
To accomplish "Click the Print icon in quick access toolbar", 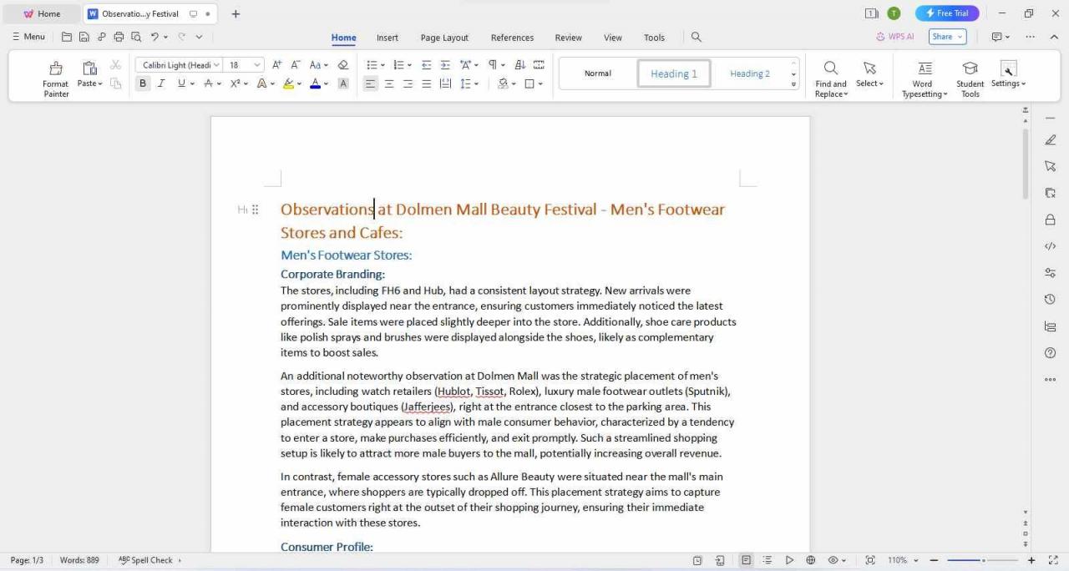I will point(119,37).
